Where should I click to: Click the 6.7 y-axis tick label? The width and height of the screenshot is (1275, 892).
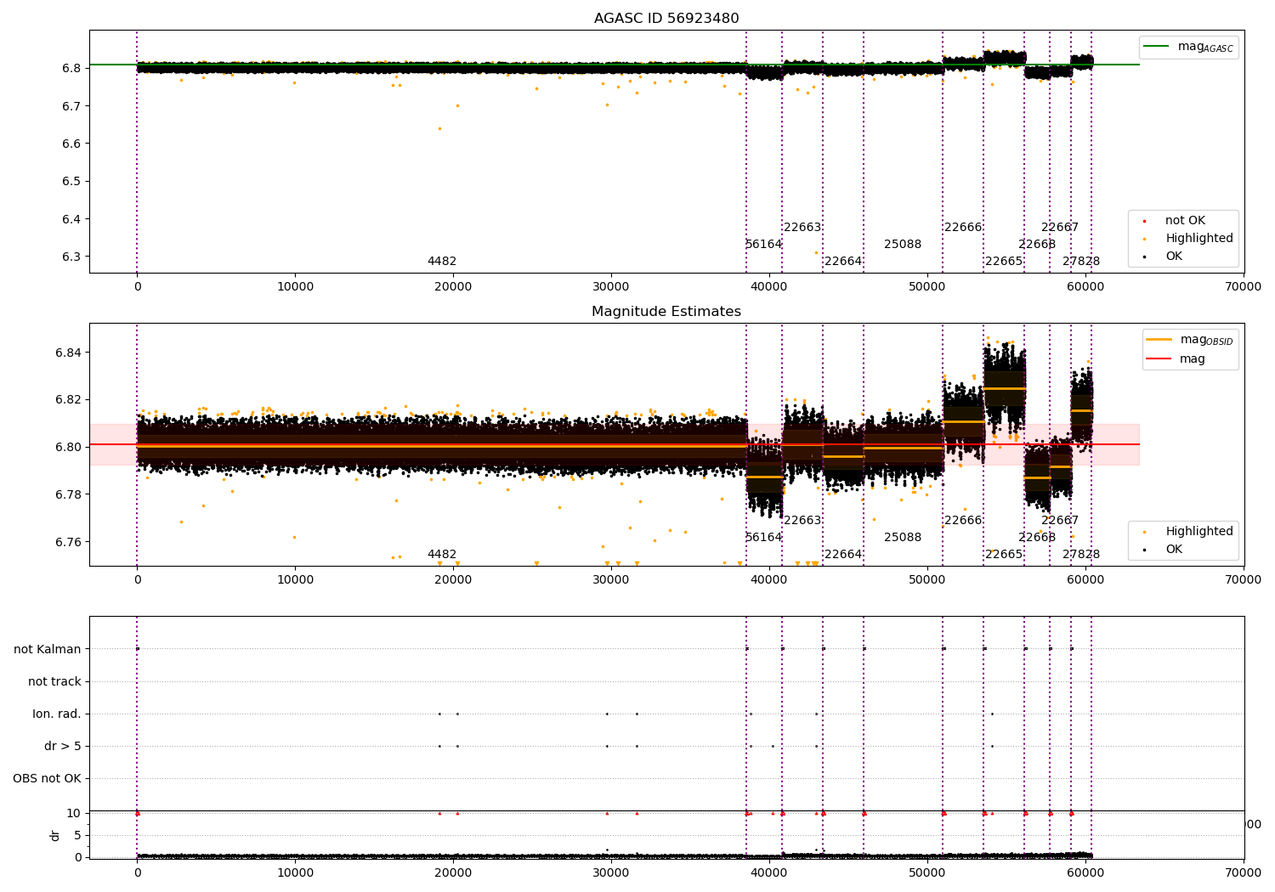tap(71, 106)
